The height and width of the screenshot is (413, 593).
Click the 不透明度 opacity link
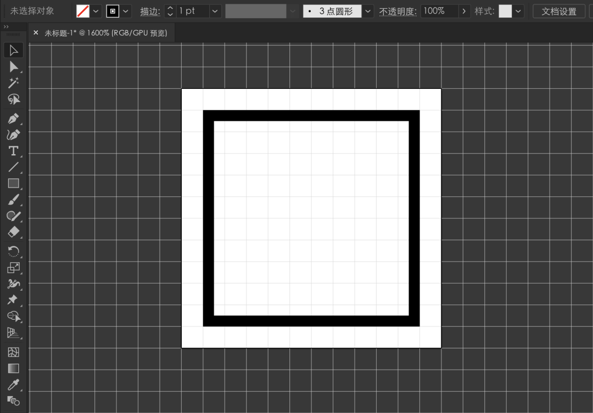pyautogui.click(x=398, y=12)
